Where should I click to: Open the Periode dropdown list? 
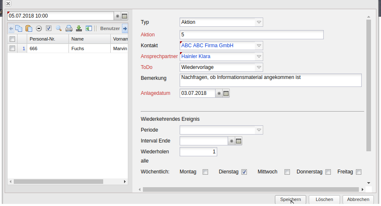click(x=259, y=130)
